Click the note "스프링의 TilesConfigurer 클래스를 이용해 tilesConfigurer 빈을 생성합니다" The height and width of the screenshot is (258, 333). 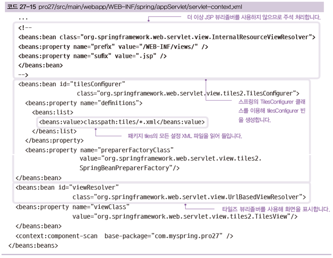coord(272,111)
